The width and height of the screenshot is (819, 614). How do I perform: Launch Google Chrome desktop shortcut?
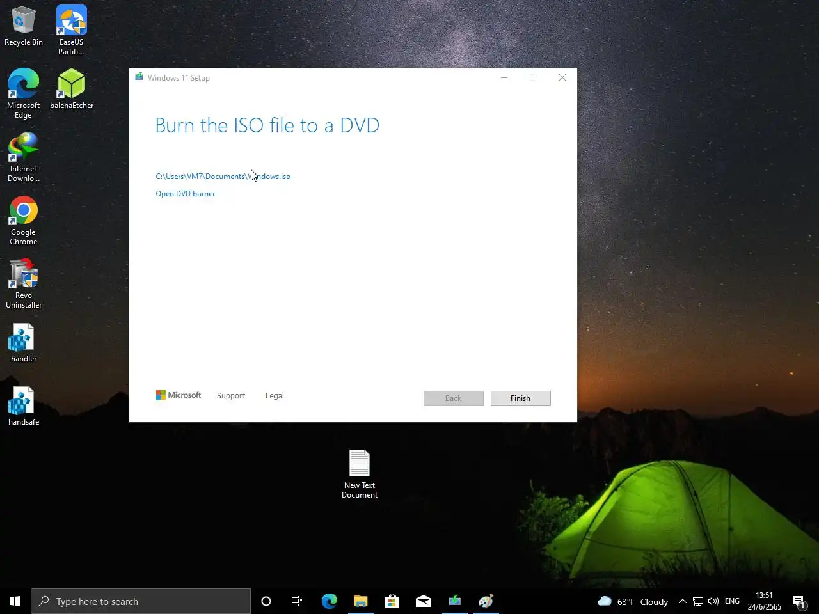[x=24, y=220]
